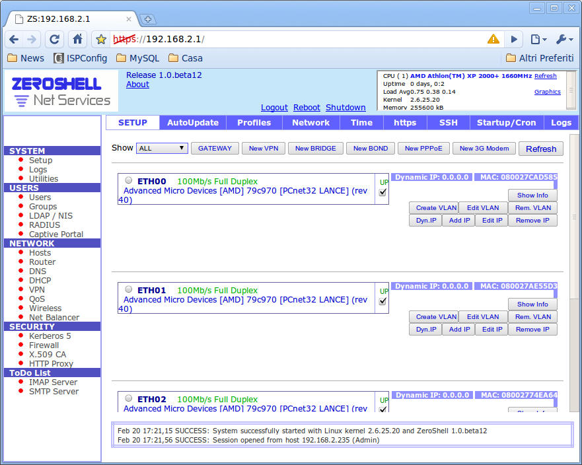Viewport: 582px width, 465px height.
Task: Toggle the UP checkbox for ETH02
Action: pyautogui.click(x=382, y=410)
